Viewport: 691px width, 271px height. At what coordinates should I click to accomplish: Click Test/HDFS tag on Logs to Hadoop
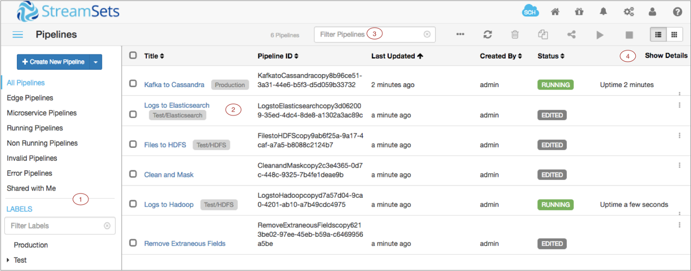(x=218, y=205)
